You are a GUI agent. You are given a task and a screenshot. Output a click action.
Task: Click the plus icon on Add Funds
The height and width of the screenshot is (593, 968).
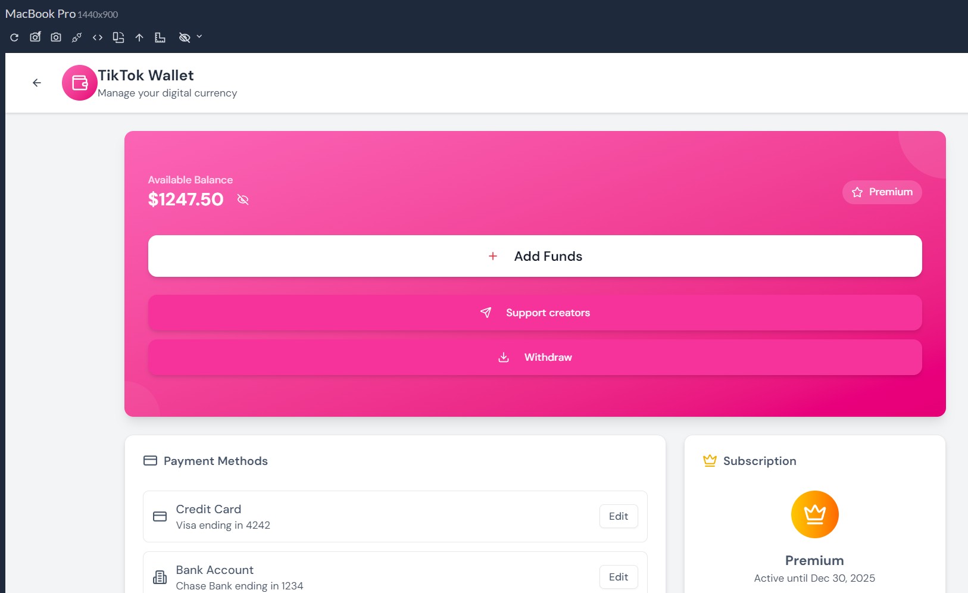click(493, 256)
